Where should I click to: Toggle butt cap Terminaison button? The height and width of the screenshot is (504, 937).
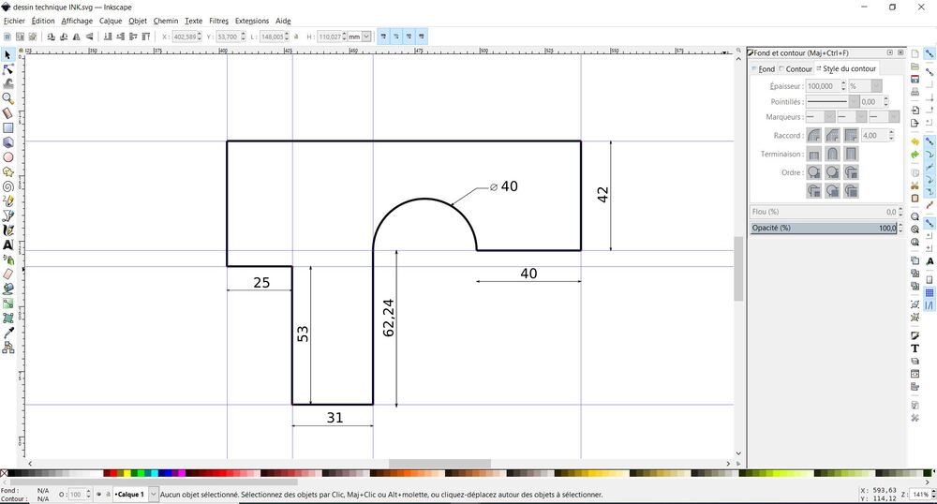814,154
